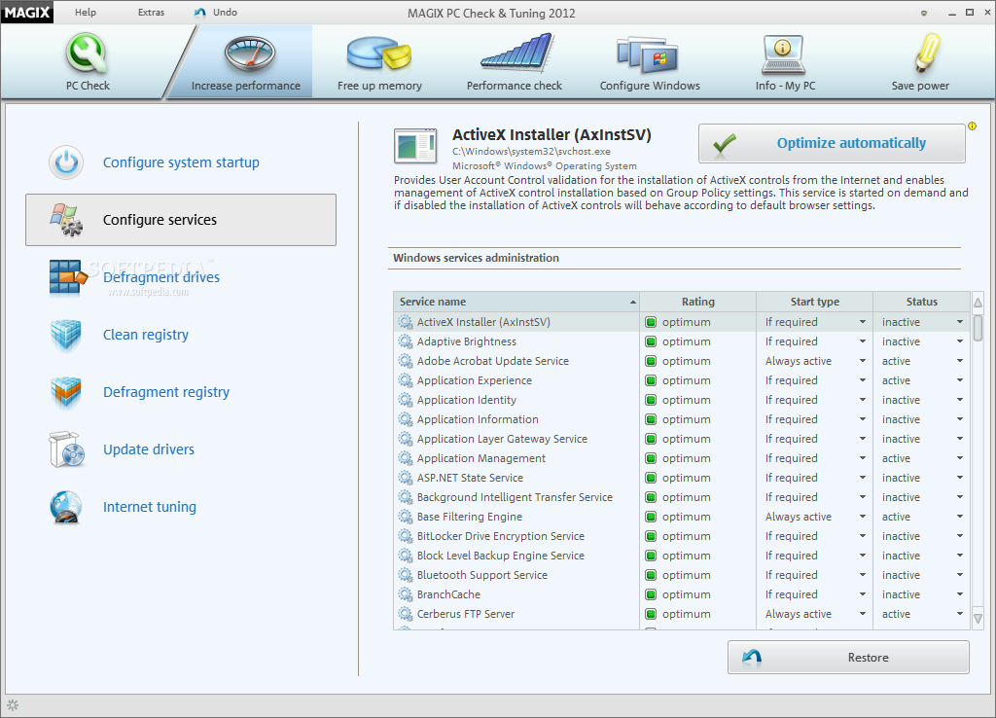The height and width of the screenshot is (718, 996).
Task: Click the gear icon beside Cerberus FTP Server
Action: pos(406,615)
